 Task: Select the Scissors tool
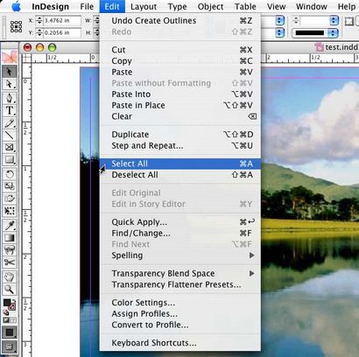pos(10,262)
